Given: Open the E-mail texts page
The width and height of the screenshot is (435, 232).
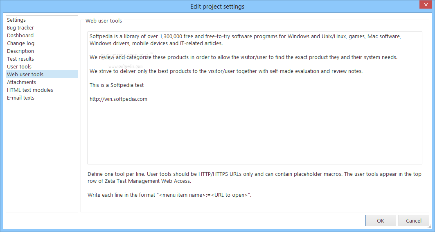Looking at the screenshot, I should coord(42,98).
